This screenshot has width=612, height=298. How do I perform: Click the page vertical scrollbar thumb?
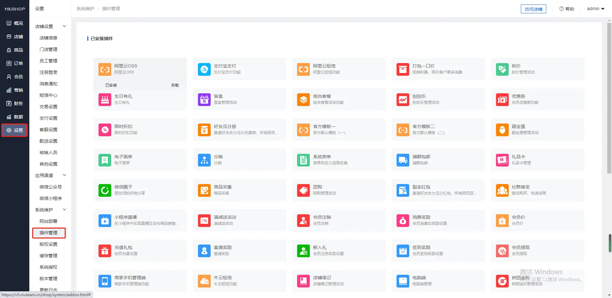[x=609, y=96]
